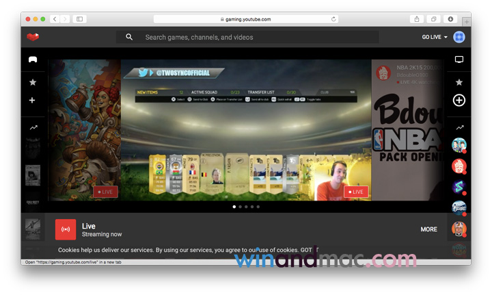492x295 pixels.
Task: Dismiss cookies notice with GOT IT
Action: [x=310, y=251]
